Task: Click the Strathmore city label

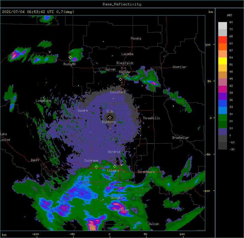Action: point(146,172)
